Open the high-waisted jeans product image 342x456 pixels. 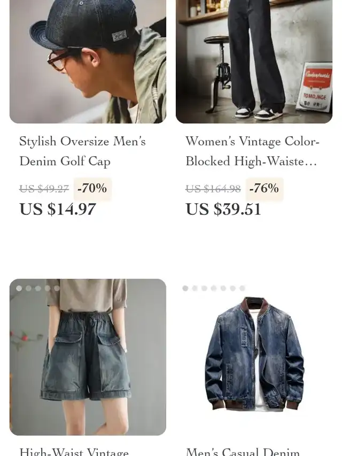click(254, 61)
